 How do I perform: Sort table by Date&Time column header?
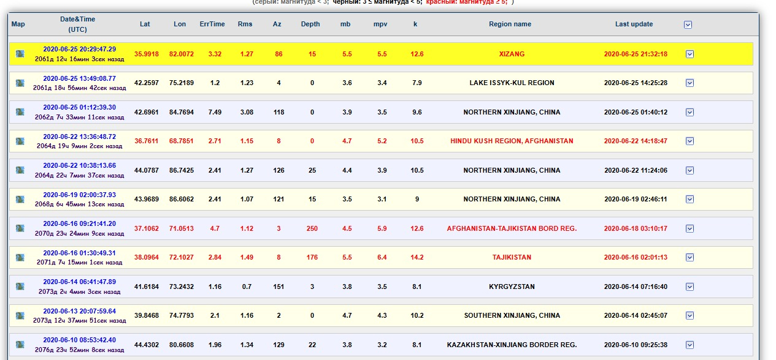tap(77, 24)
